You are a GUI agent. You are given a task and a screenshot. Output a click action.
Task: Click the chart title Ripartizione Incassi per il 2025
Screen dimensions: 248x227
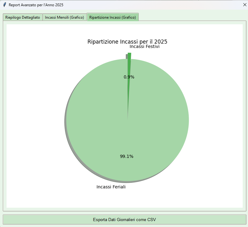coord(127,41)
